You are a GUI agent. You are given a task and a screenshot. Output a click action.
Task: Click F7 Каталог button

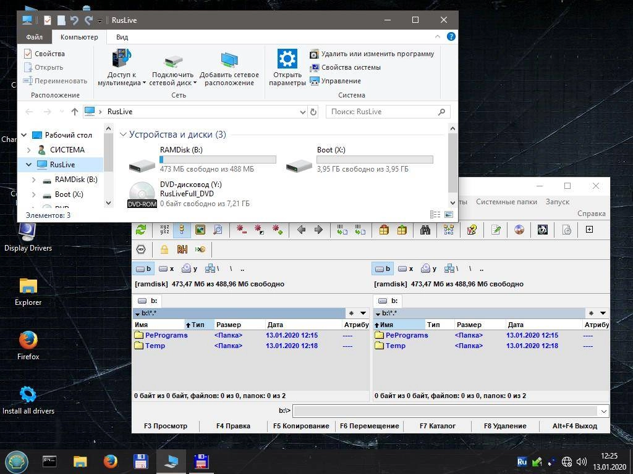(437, 426)
